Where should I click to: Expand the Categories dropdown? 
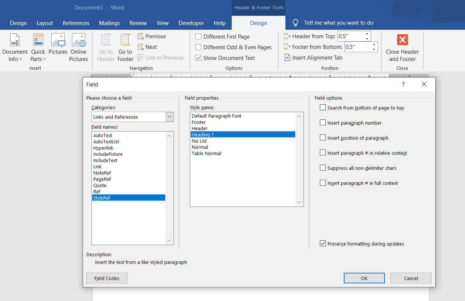(x=169, y=117)
